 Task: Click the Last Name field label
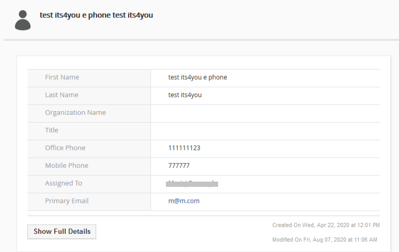coord(62,95)
